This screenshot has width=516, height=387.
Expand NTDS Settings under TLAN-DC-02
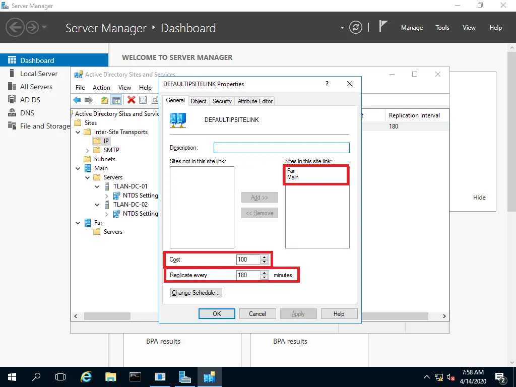pos(106,214)
